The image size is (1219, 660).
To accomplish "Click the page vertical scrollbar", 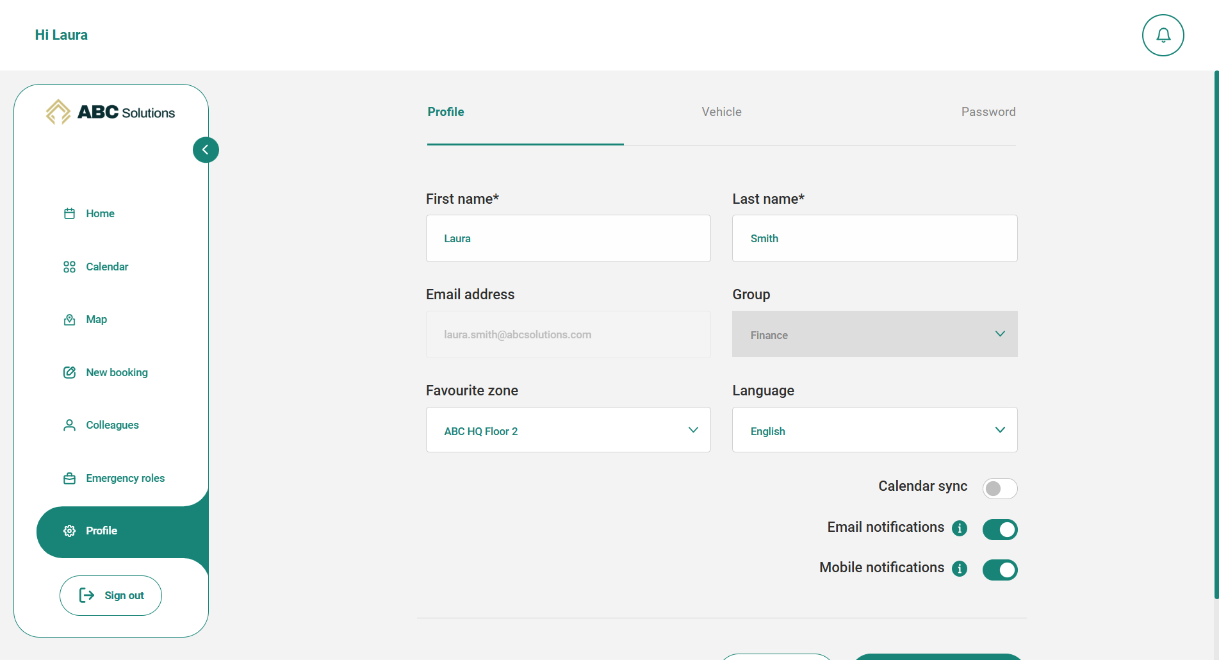I will pos(1216,335).
